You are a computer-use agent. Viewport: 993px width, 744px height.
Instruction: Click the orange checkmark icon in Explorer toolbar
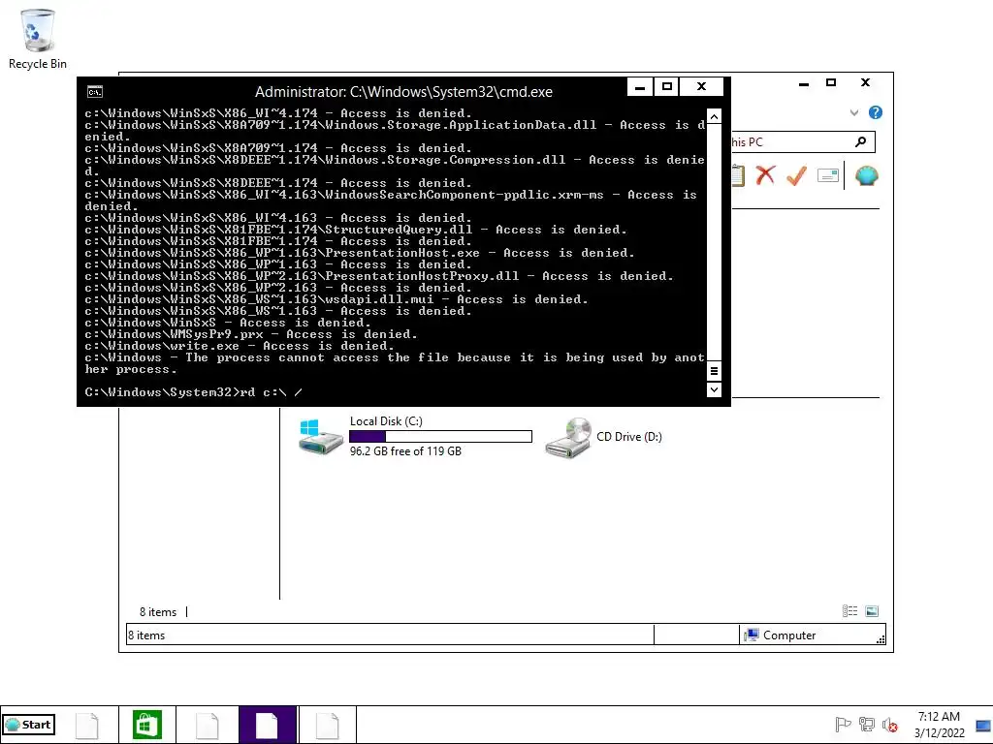point(796,175)
